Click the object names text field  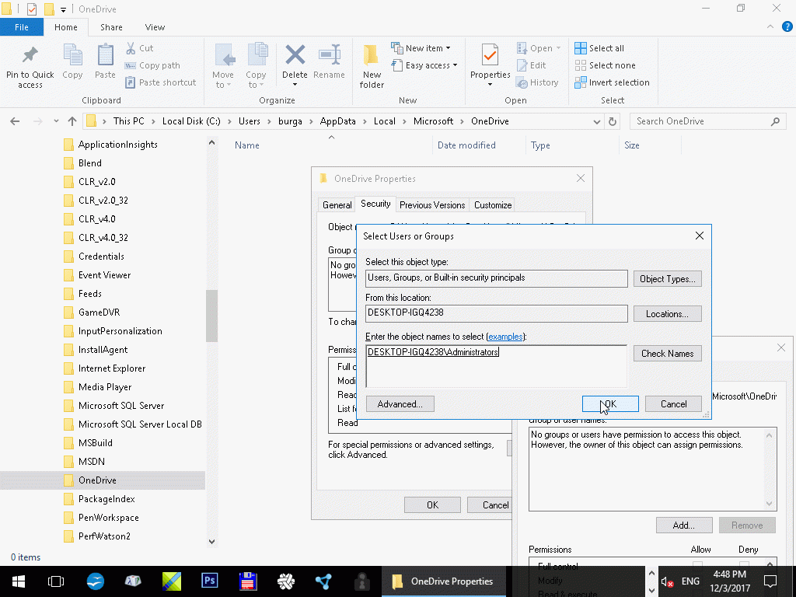(x=496, y=367)
